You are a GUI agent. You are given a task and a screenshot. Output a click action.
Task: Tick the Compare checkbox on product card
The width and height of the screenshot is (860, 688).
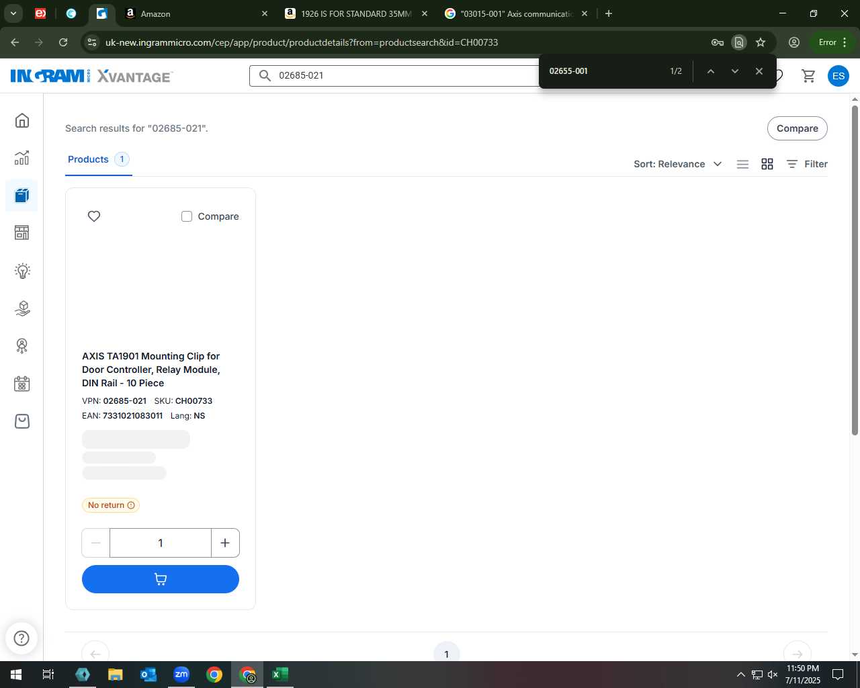tap(187, 216)
